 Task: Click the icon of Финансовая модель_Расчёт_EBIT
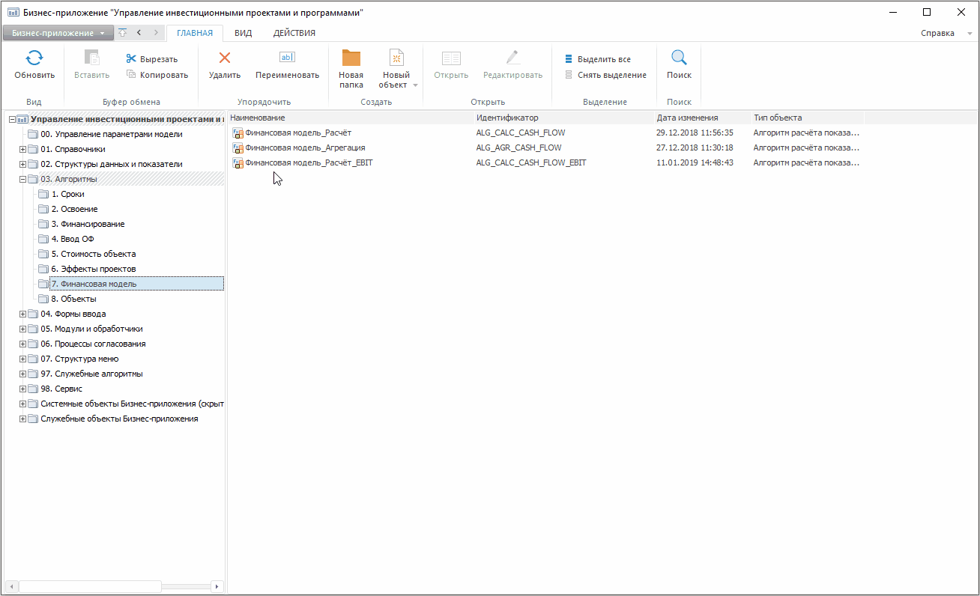(238, 163)
